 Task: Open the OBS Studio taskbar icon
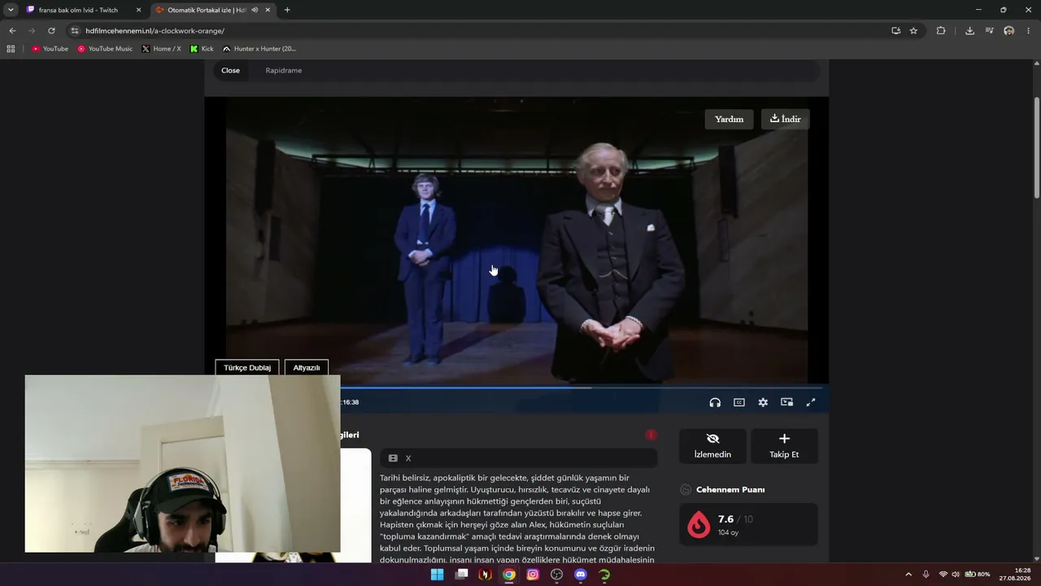click(x=556, y=575)
